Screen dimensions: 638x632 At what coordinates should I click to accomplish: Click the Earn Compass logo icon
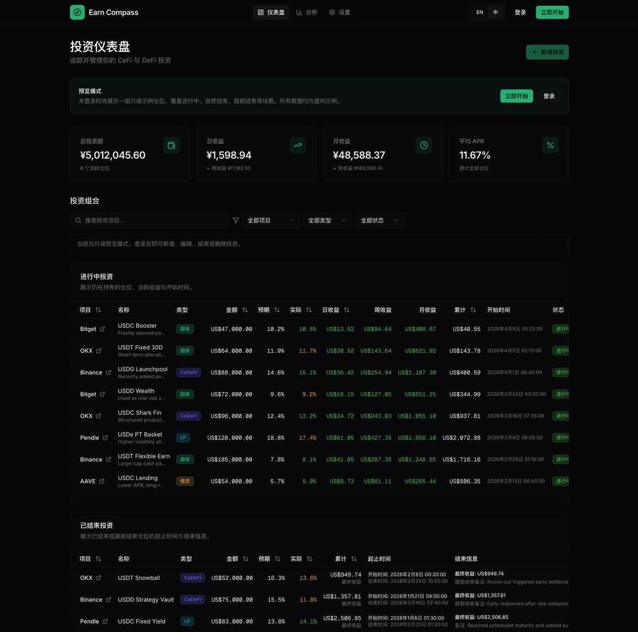pos(77,12)
